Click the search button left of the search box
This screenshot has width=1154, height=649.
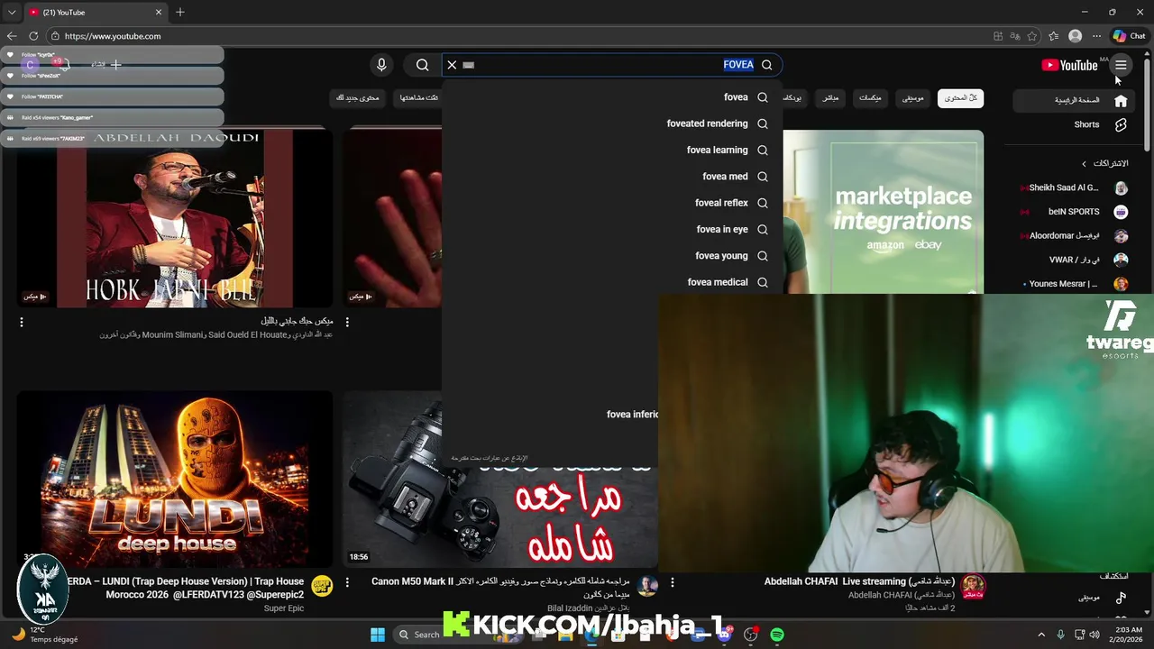click(x=422, y=65)
